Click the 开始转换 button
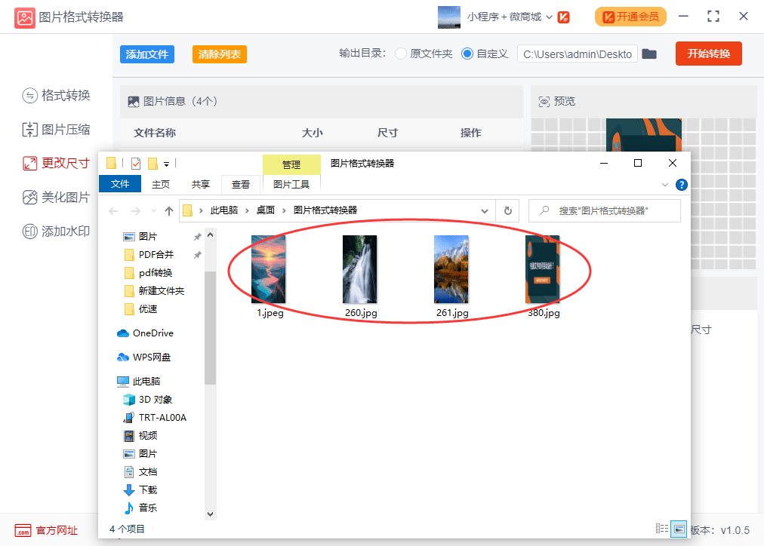The height and width of the screenshot is (546, 764). pyautogui.click(x=708, y=54)
